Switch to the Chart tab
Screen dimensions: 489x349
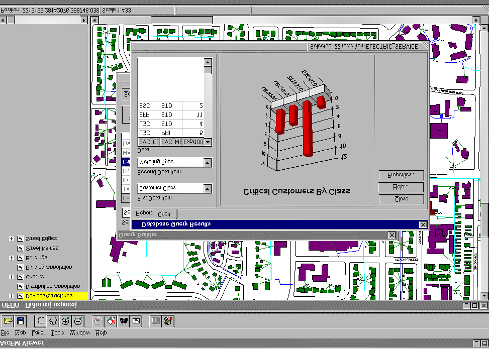165,214
